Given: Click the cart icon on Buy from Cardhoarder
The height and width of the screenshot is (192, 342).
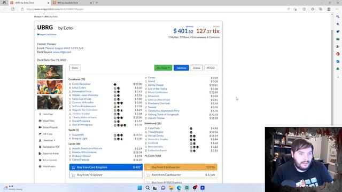Looking at the screenshot, I should pyautogui.click(x=148, y=167).
